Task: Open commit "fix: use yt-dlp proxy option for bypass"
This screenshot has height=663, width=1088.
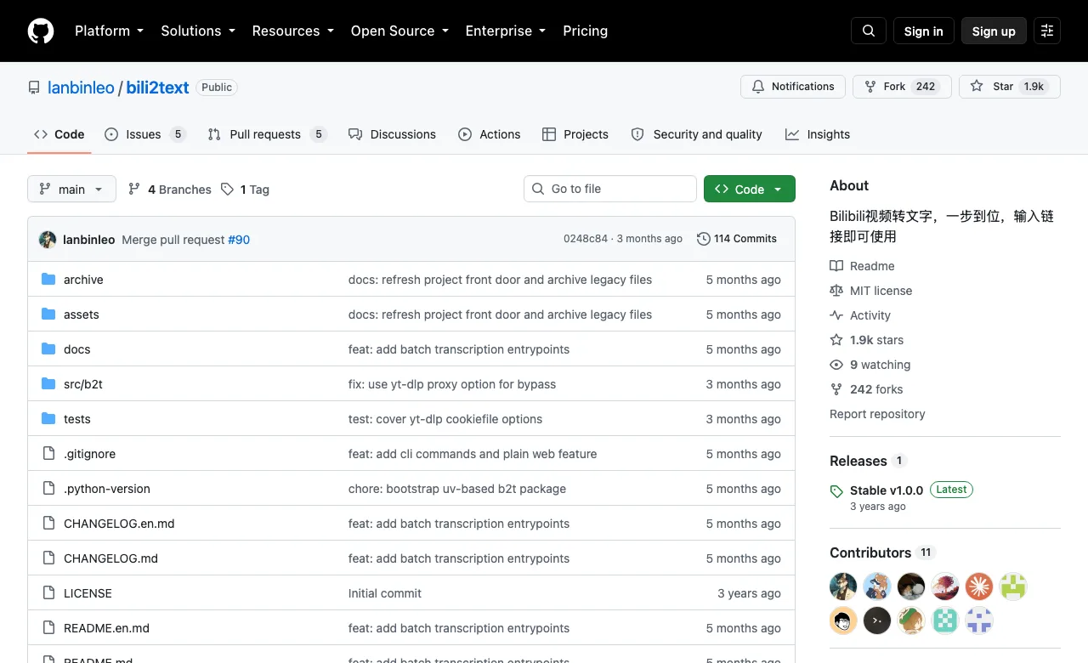Action: coord(452,384)
